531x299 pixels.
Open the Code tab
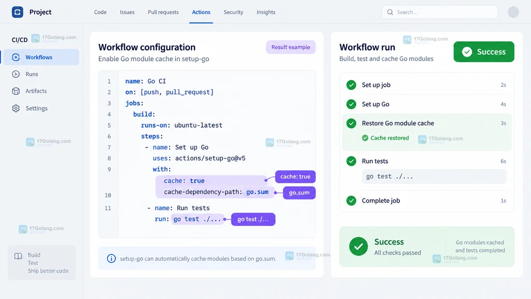pos(100,12)
